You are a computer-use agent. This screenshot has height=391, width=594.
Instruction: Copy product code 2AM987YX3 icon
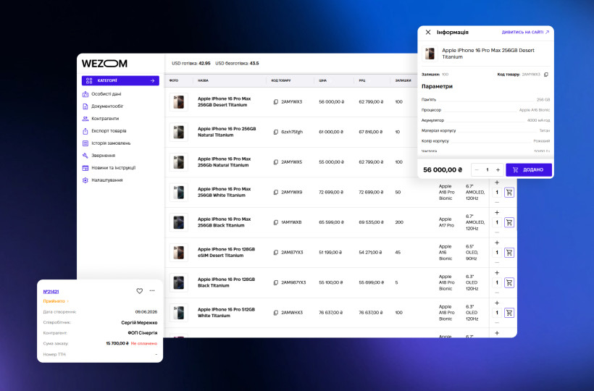[x=276, y=282]
